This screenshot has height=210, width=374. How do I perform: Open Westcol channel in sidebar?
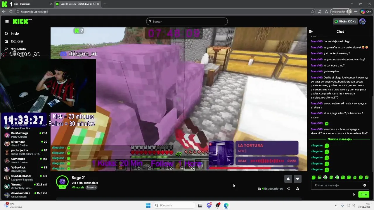click(x=26, y=186)
